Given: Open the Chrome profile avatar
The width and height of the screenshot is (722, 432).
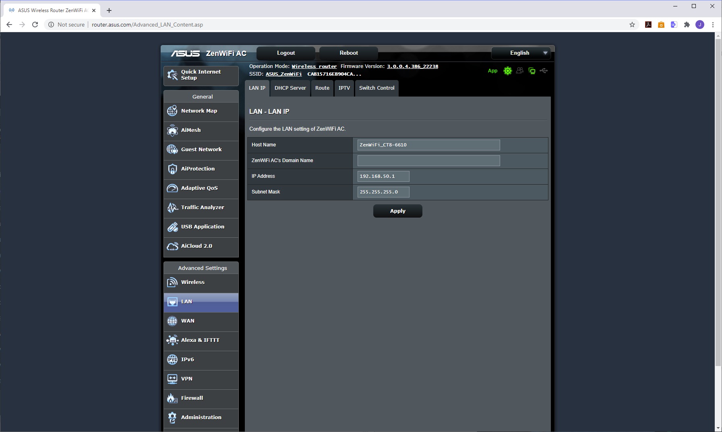Looking at the screenshot, I should point(700,25).
